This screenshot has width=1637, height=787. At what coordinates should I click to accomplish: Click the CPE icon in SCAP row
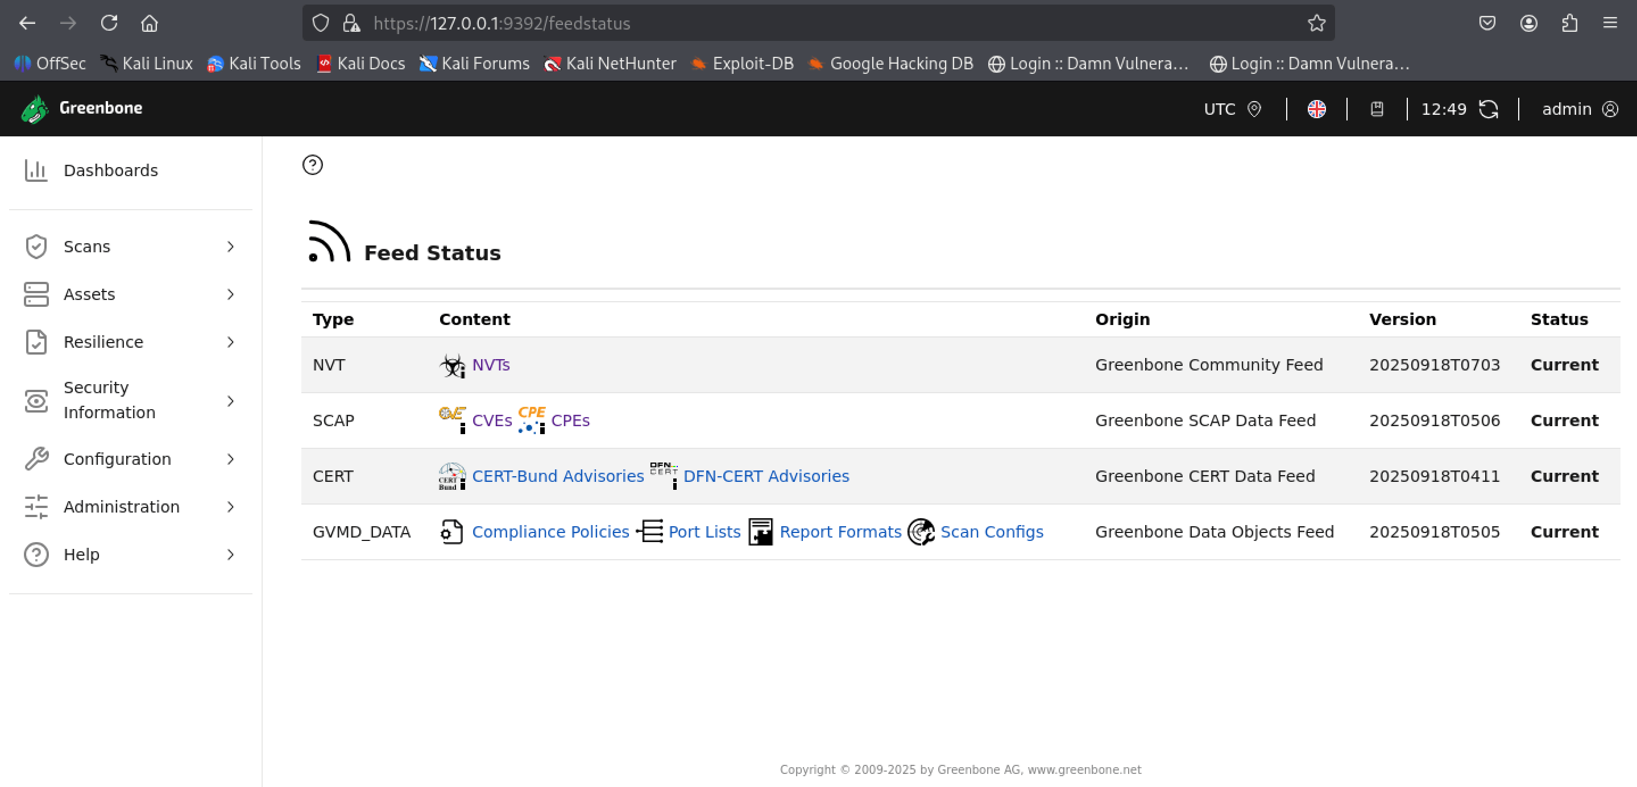(x=531, y=420)
